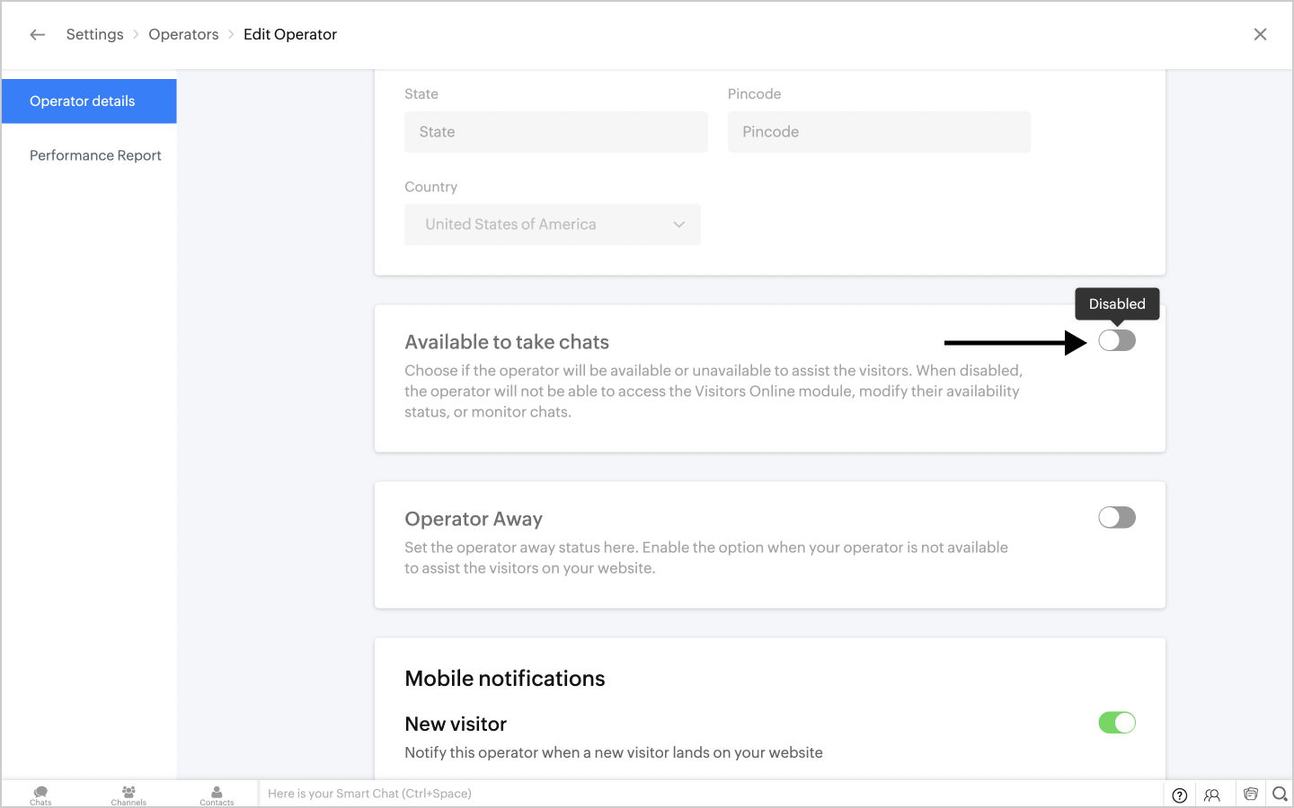Click the chat bubbles icon near search
1294x808 pixels.
pyautogui.click(x=1250, y=794)
